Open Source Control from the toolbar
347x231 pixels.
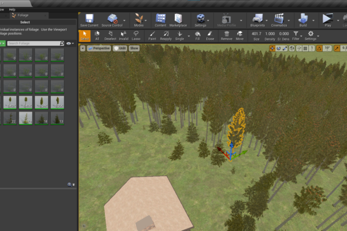click(112, 18)
